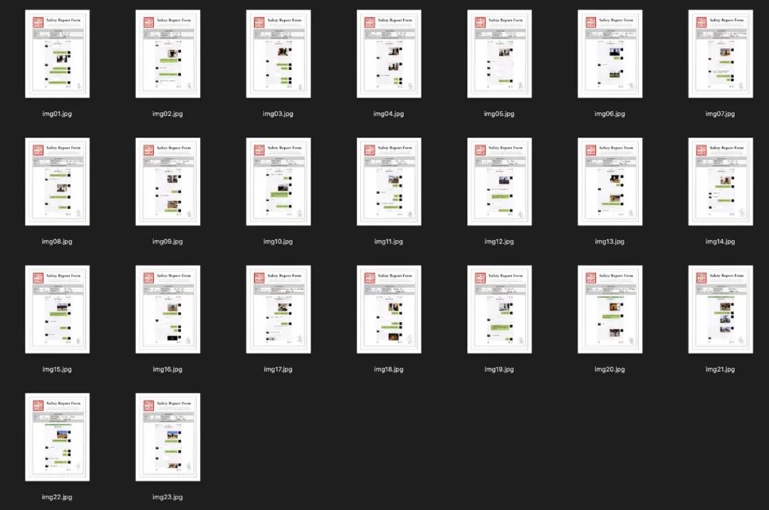Click the file name label img02.jpg
769x510 pixels.
(167, 114)
